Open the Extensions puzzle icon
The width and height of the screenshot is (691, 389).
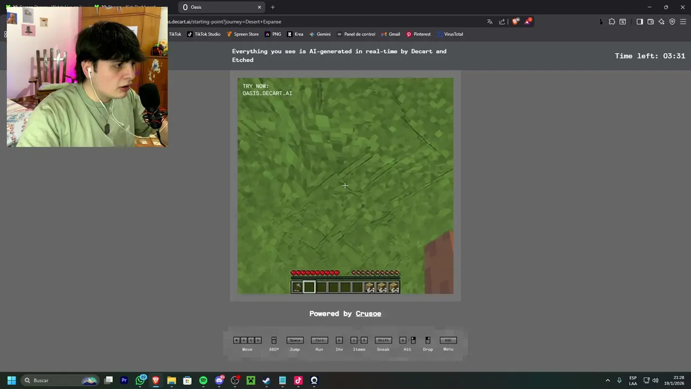(612, 22)
